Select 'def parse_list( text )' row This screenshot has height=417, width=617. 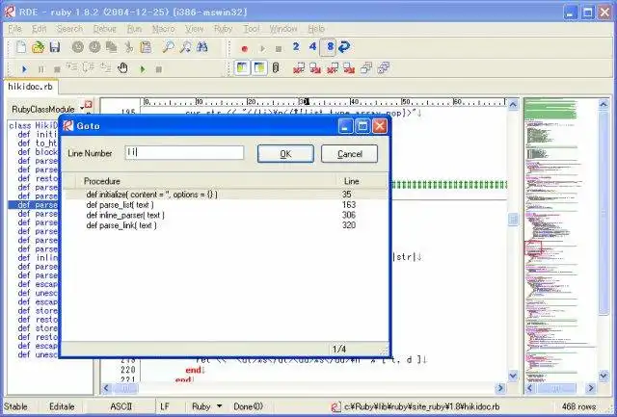[x=226, y=205]
